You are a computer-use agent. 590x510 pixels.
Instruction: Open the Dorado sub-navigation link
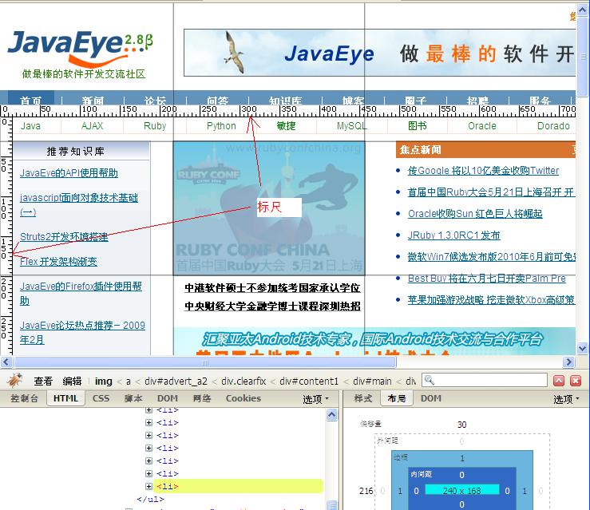tap(553, 126)
